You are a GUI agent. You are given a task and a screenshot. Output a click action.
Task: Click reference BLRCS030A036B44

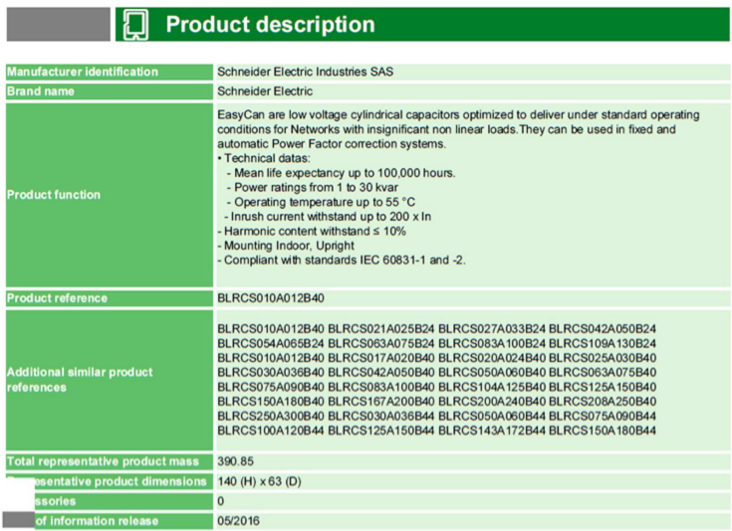pos(380,416)
